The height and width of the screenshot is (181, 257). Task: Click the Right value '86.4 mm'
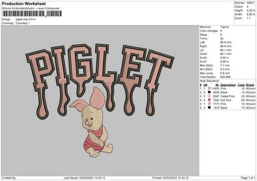[x=226, y=46]
